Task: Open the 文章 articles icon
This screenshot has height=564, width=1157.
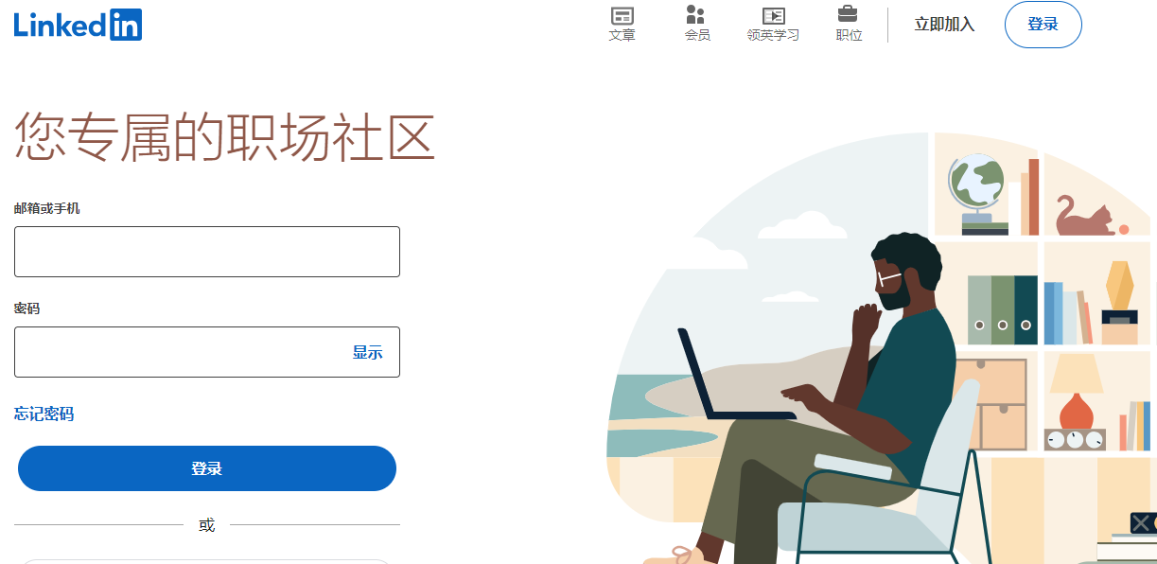Action: [622, 15]
